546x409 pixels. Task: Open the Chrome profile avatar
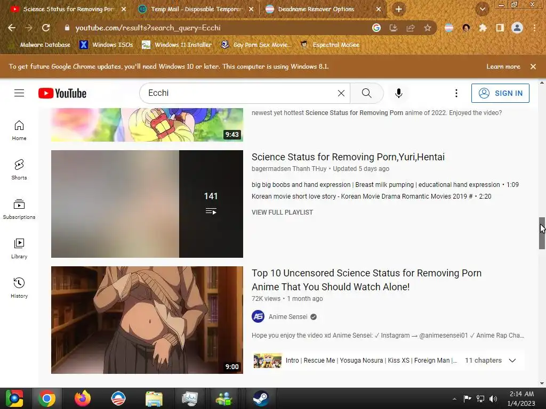click(x=517, y=28)
